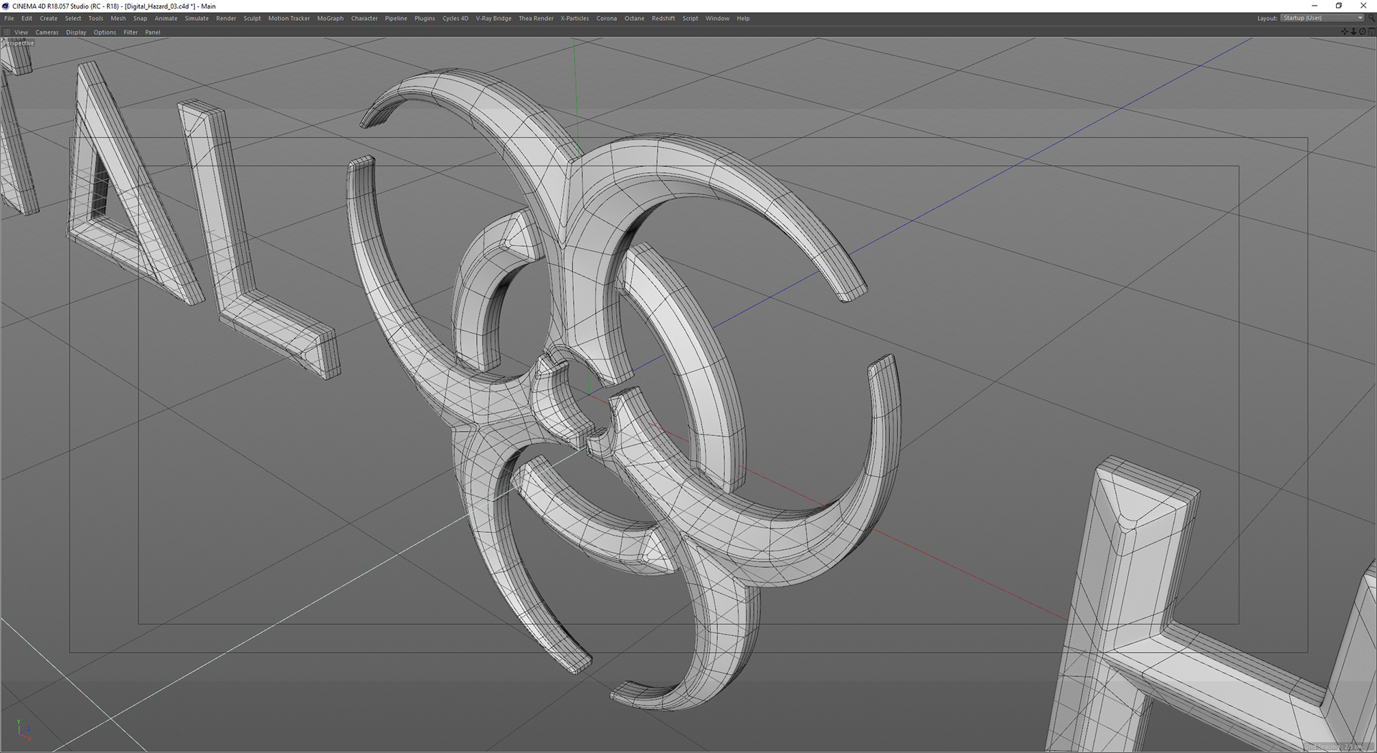This screenshot has width=1377, height=753.
Task: Open the File menu
Action: 9,19
